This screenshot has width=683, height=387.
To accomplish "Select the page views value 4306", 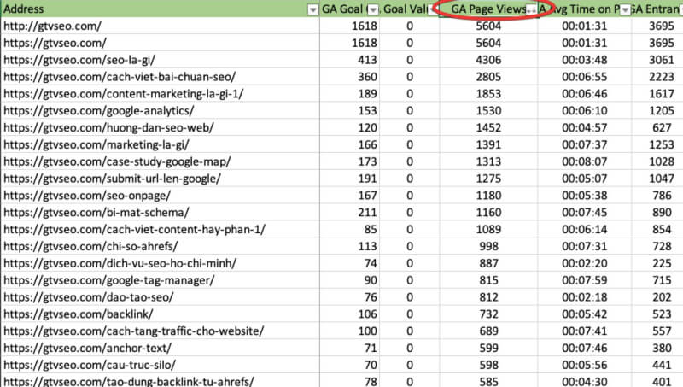I will (x=488, y=60).
